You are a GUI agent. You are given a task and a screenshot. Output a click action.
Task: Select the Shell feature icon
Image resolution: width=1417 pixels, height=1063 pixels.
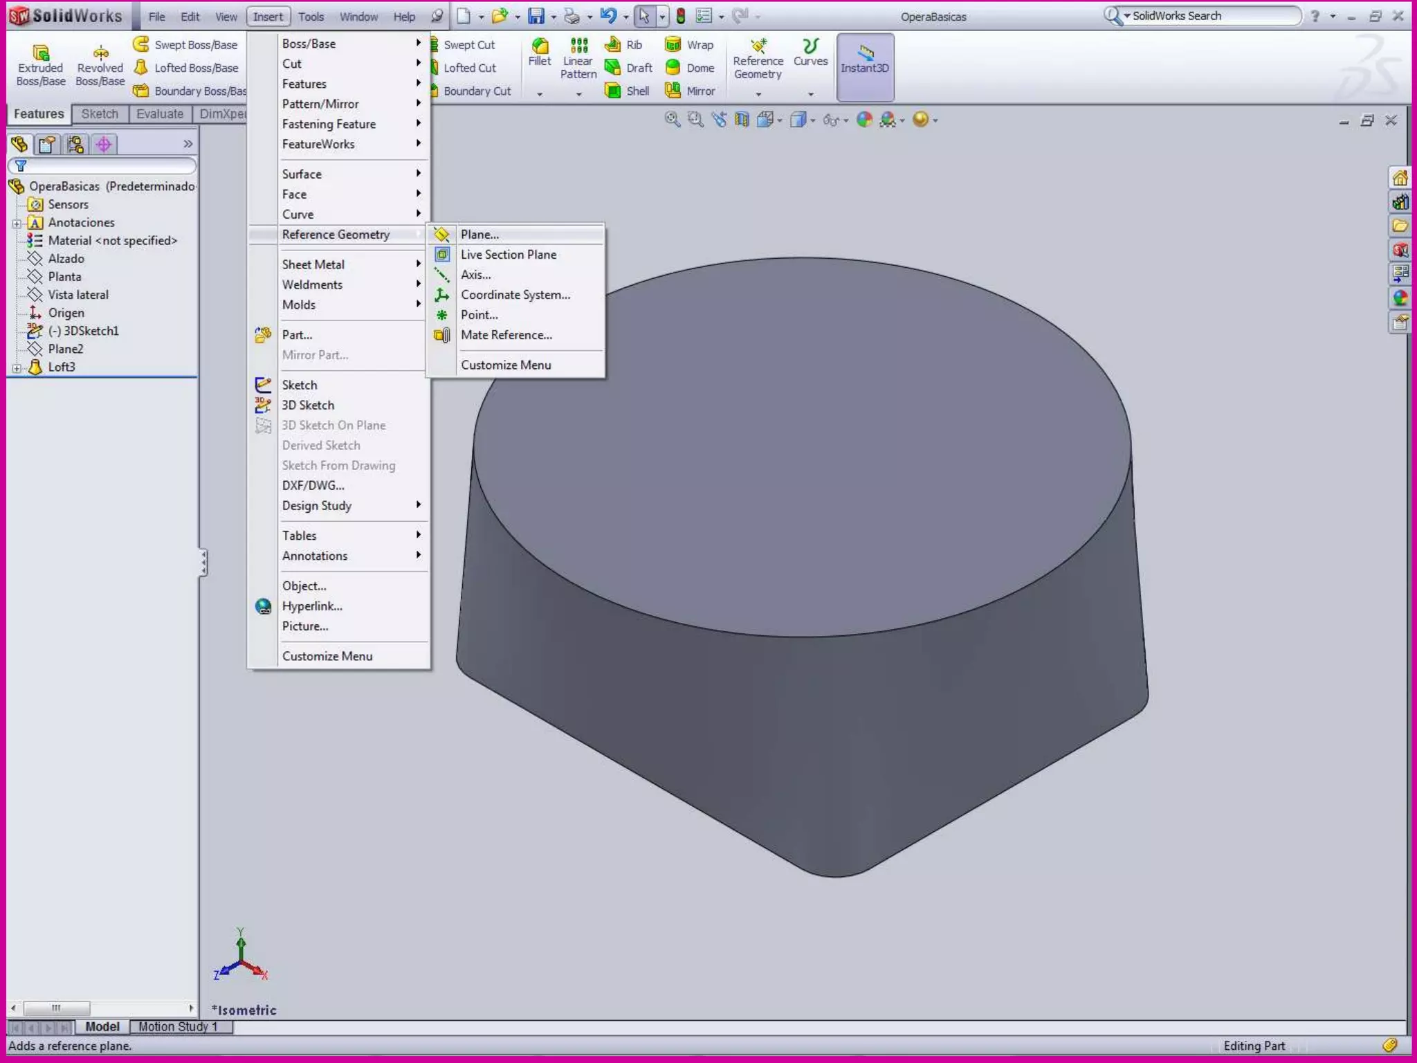tap(613, 91)
